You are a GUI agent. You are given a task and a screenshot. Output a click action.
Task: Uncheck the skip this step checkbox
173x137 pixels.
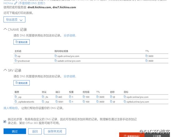5,121
